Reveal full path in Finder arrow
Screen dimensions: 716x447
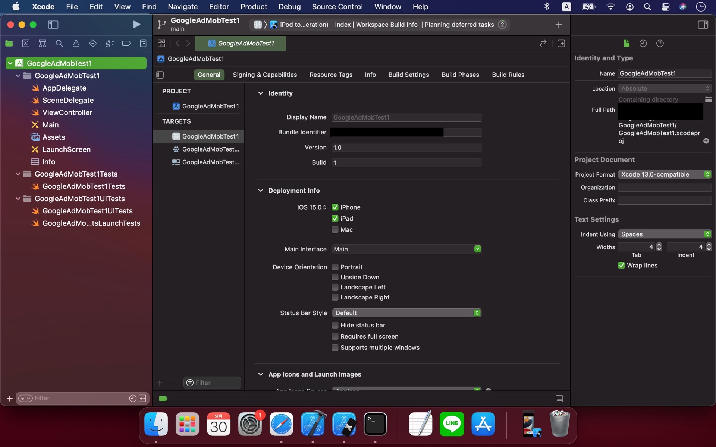(x=706, y=141)
